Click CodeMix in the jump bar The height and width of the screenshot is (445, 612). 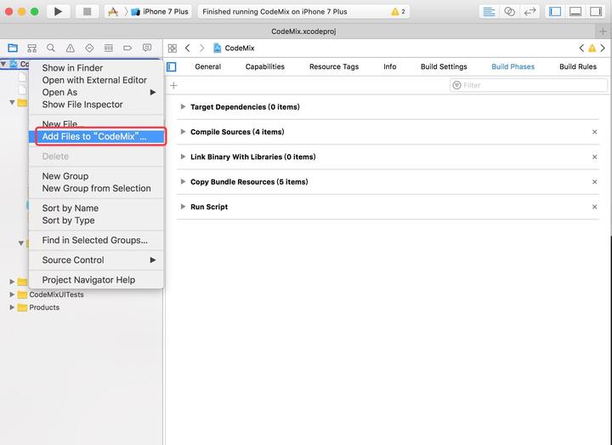(235, 48)
